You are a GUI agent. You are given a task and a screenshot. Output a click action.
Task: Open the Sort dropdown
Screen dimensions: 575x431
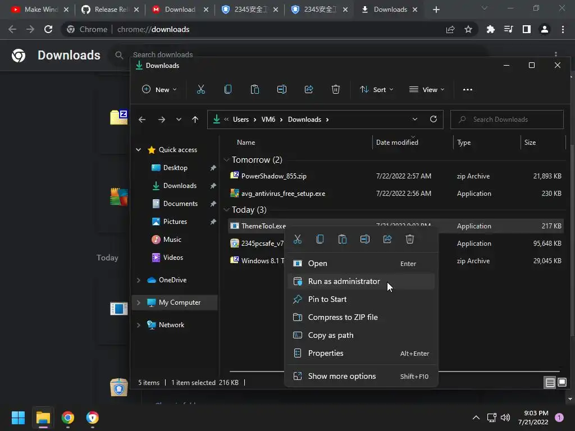click(x=377, y=89)
